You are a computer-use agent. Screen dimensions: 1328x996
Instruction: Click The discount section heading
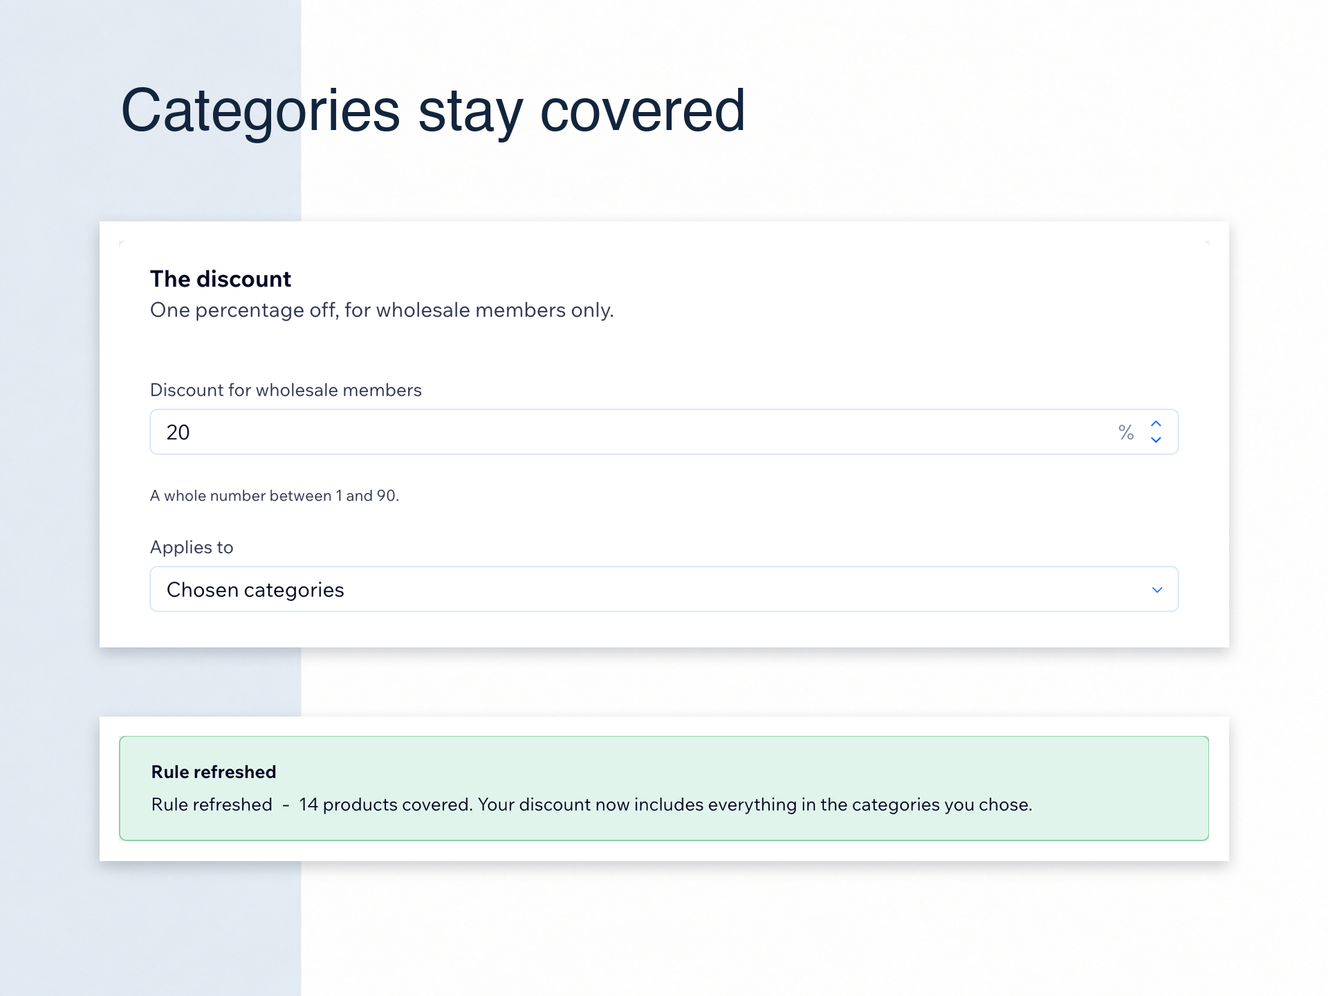click(221, 279)
